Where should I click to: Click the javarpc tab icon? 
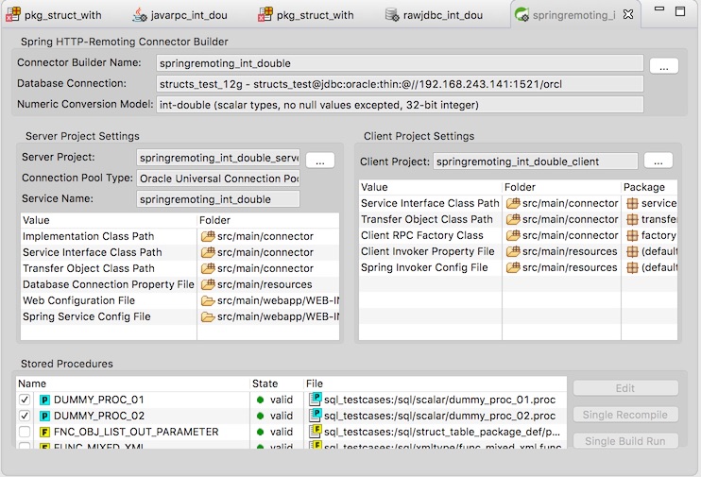click(140, 15)
